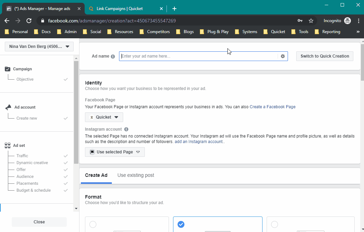This screenshot has height=232, width=364.
Task: Click the padlock site info icon
Action: tap(42, 21)
